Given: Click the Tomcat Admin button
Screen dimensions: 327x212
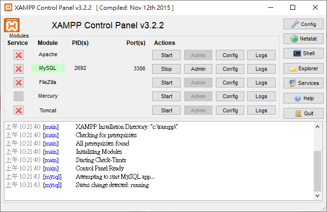Looking at the screenshot, I should [x=198, y=110].
